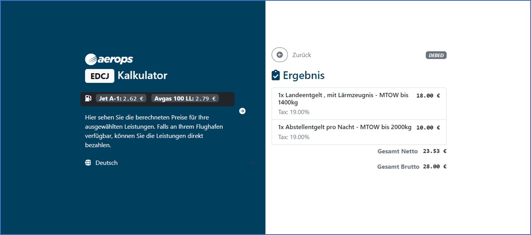
Task: Click the Gesamt Netto 23.53 € total
Action: [412, 151]
